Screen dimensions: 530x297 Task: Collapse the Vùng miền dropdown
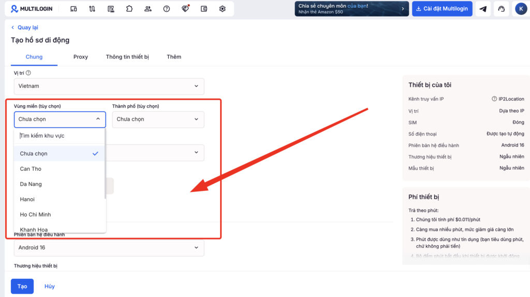tap(60, 120)
